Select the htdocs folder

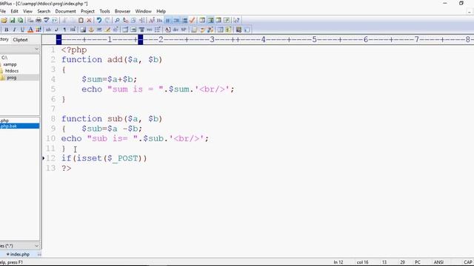12,71
